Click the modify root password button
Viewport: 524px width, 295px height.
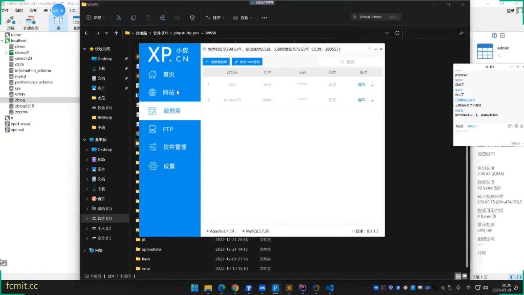pyautogui.click(x=247, y=62)
